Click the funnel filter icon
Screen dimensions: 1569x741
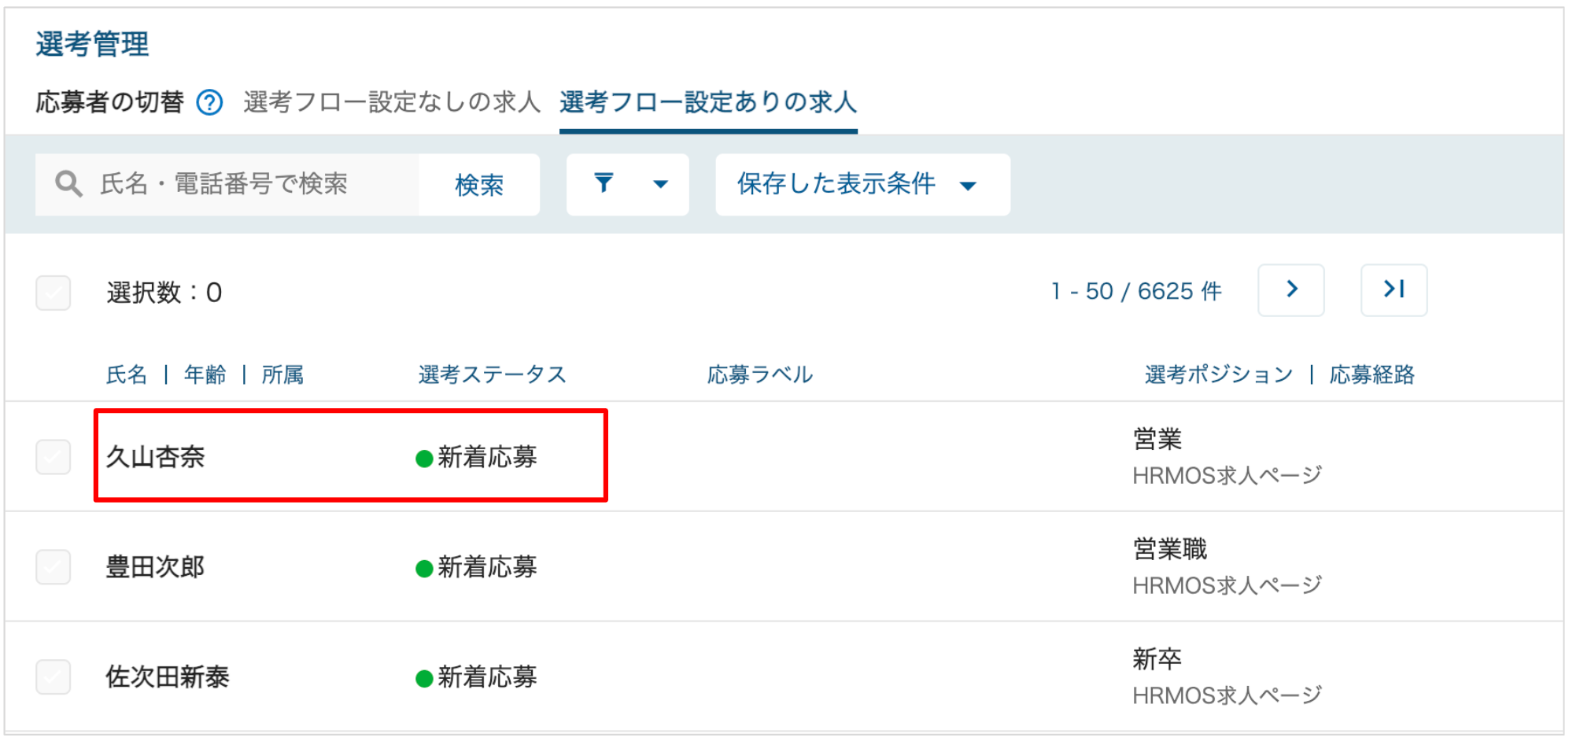(604, 183)
